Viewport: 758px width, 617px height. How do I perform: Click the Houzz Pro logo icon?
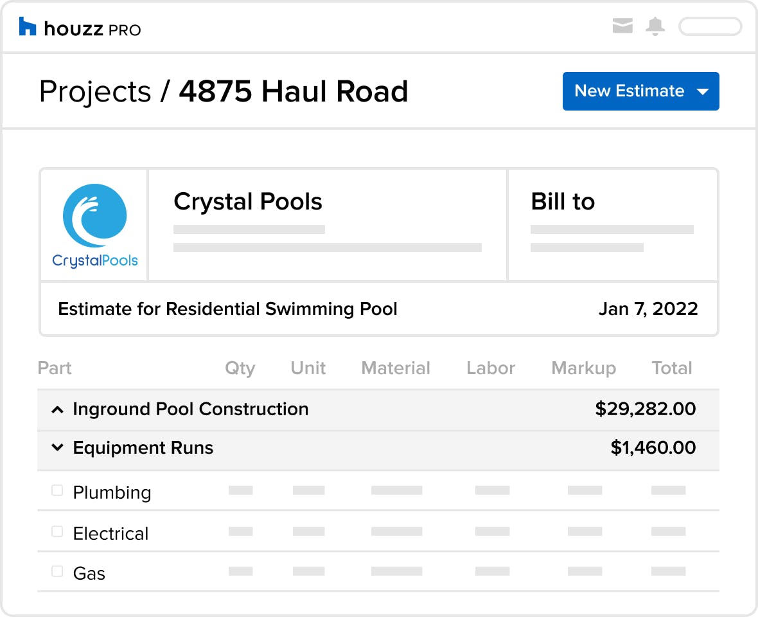28,26
